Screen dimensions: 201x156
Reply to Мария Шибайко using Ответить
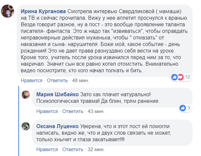73,111
